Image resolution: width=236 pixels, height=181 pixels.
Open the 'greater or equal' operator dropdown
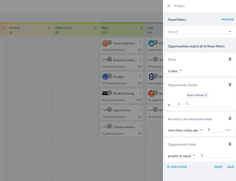pyautogui.click(x=182, y=156)
